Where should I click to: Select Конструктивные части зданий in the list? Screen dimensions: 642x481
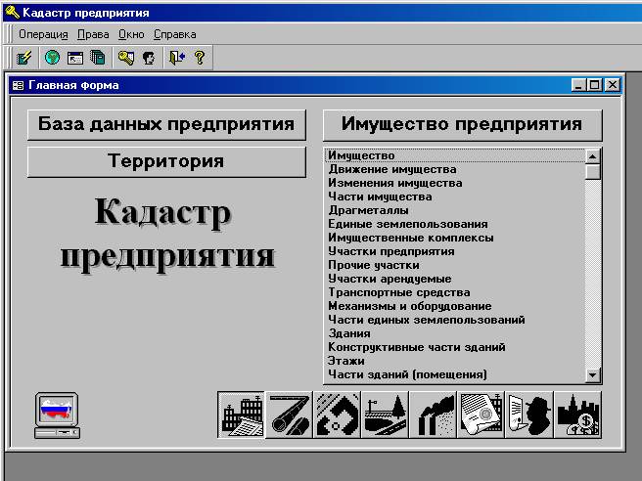click(x=455, y=347)
